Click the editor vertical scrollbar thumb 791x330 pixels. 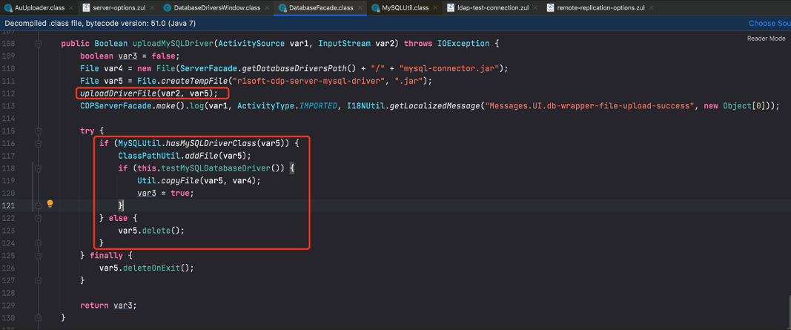pyautogui.click(x=789, y=312)
